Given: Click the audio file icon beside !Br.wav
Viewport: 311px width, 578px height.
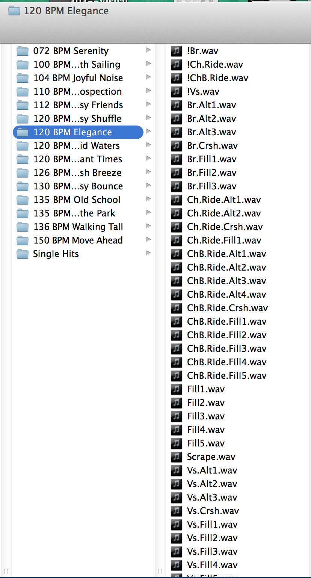Looking at the screenshot, I should (x=176, y=51).
